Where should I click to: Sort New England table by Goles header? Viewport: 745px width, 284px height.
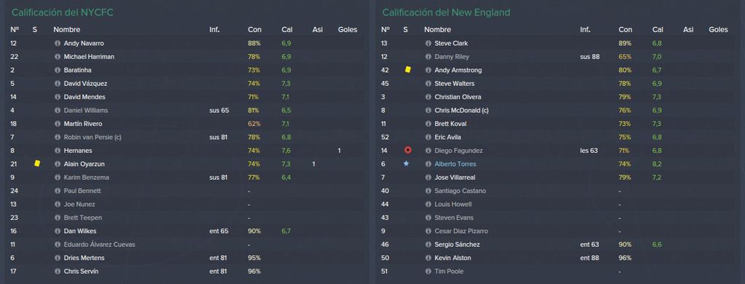[718, 30]
